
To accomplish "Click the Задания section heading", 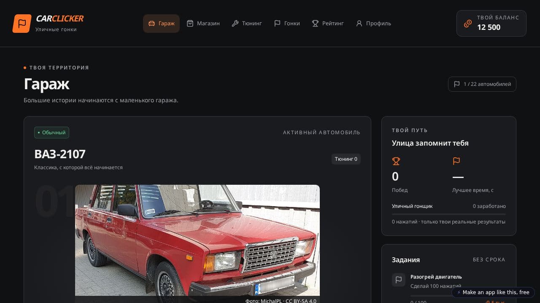I will (x=406, y=260).
